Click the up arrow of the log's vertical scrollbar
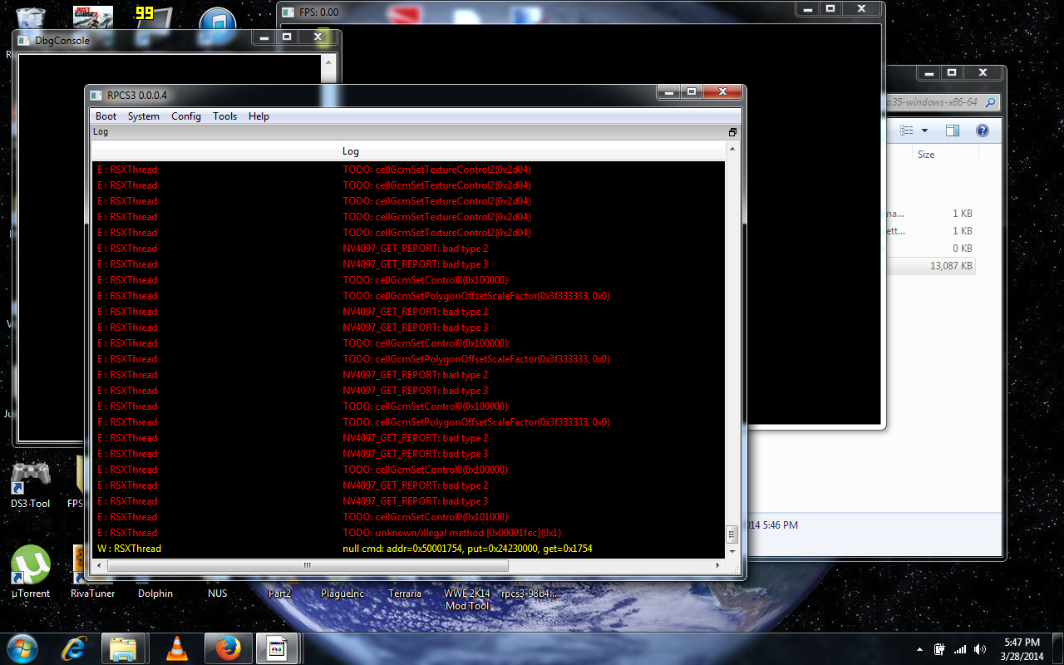 point(732,150)
